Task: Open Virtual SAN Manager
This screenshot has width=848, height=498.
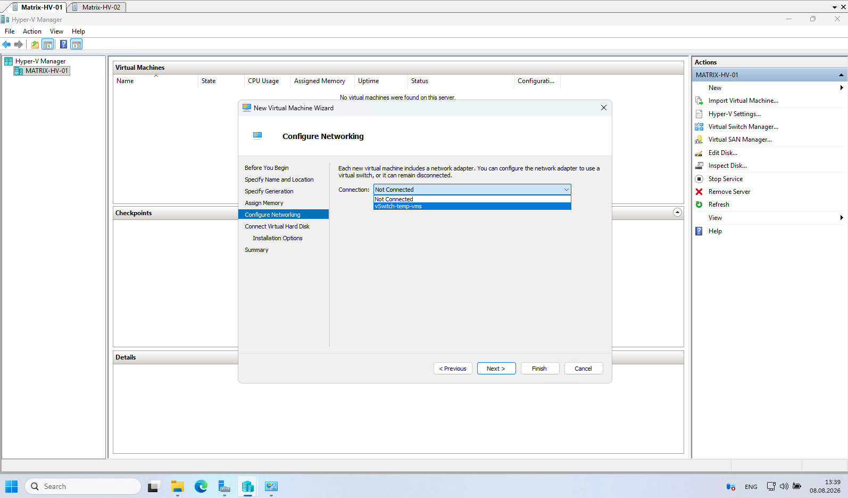Action: tap(740, 140)
